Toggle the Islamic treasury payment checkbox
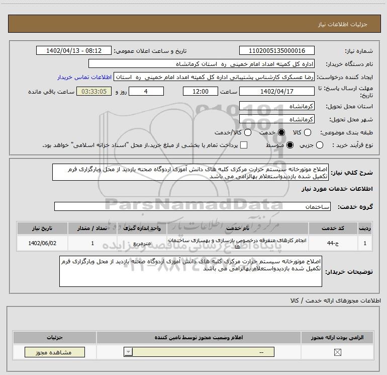Image resolution: width=387 pixels, height=375 pixels. [x=244, y=145]
